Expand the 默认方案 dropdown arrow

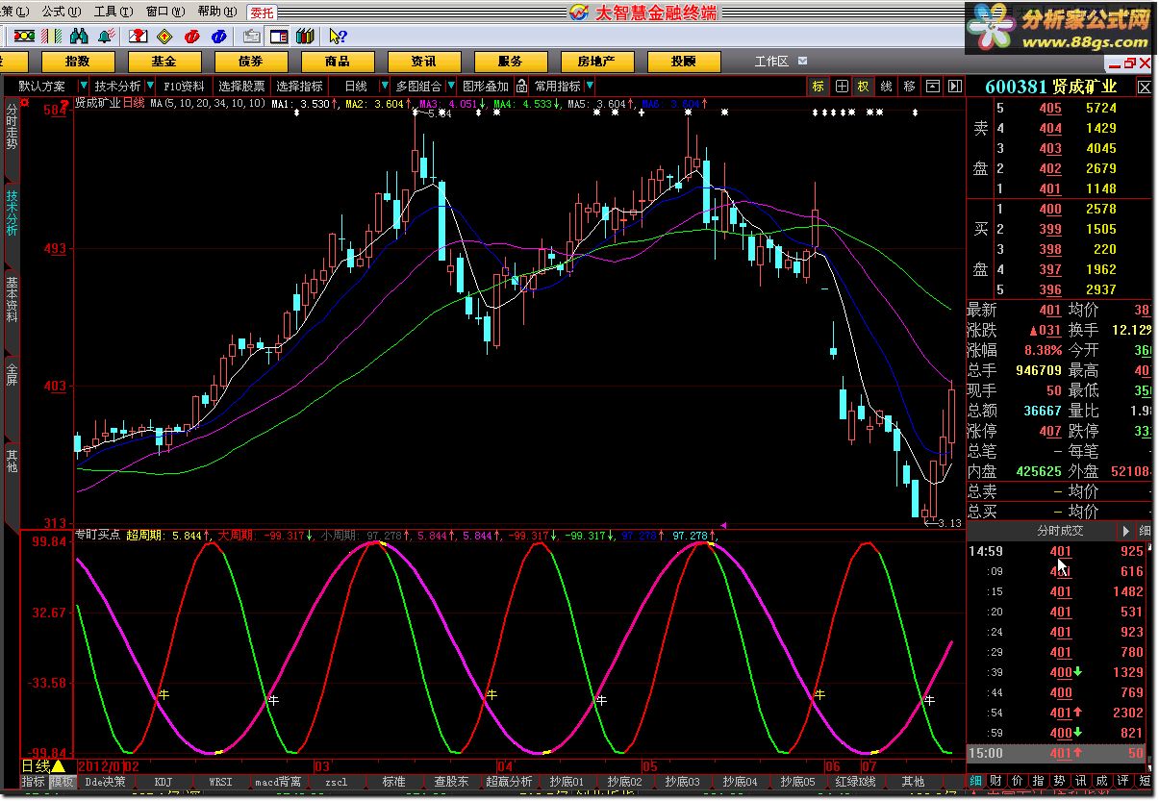coord(84,86)
